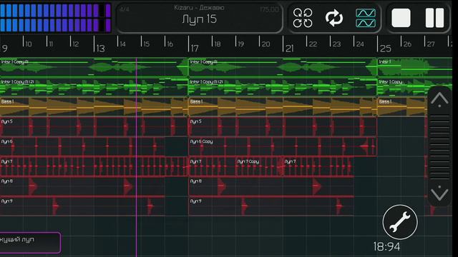Select Intsr 1 clip at bar 25

click(x=415, y=68)
